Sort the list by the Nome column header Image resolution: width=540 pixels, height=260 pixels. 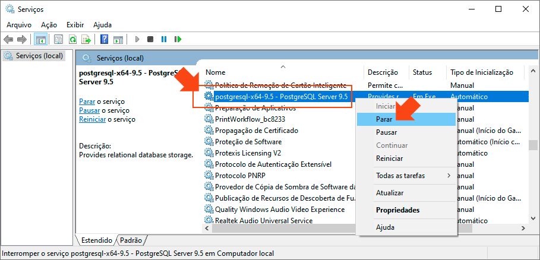tap(216, 72)
